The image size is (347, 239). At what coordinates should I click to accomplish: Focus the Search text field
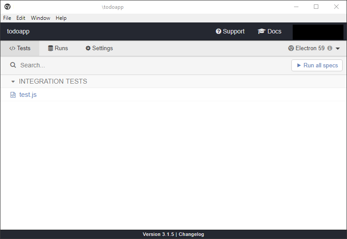132,65
